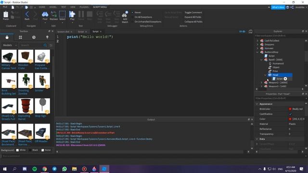The image size is (308, 173).
Task: Expand the CashToCollect tree node
Action: pyautogui.click(x=257, y=40)
